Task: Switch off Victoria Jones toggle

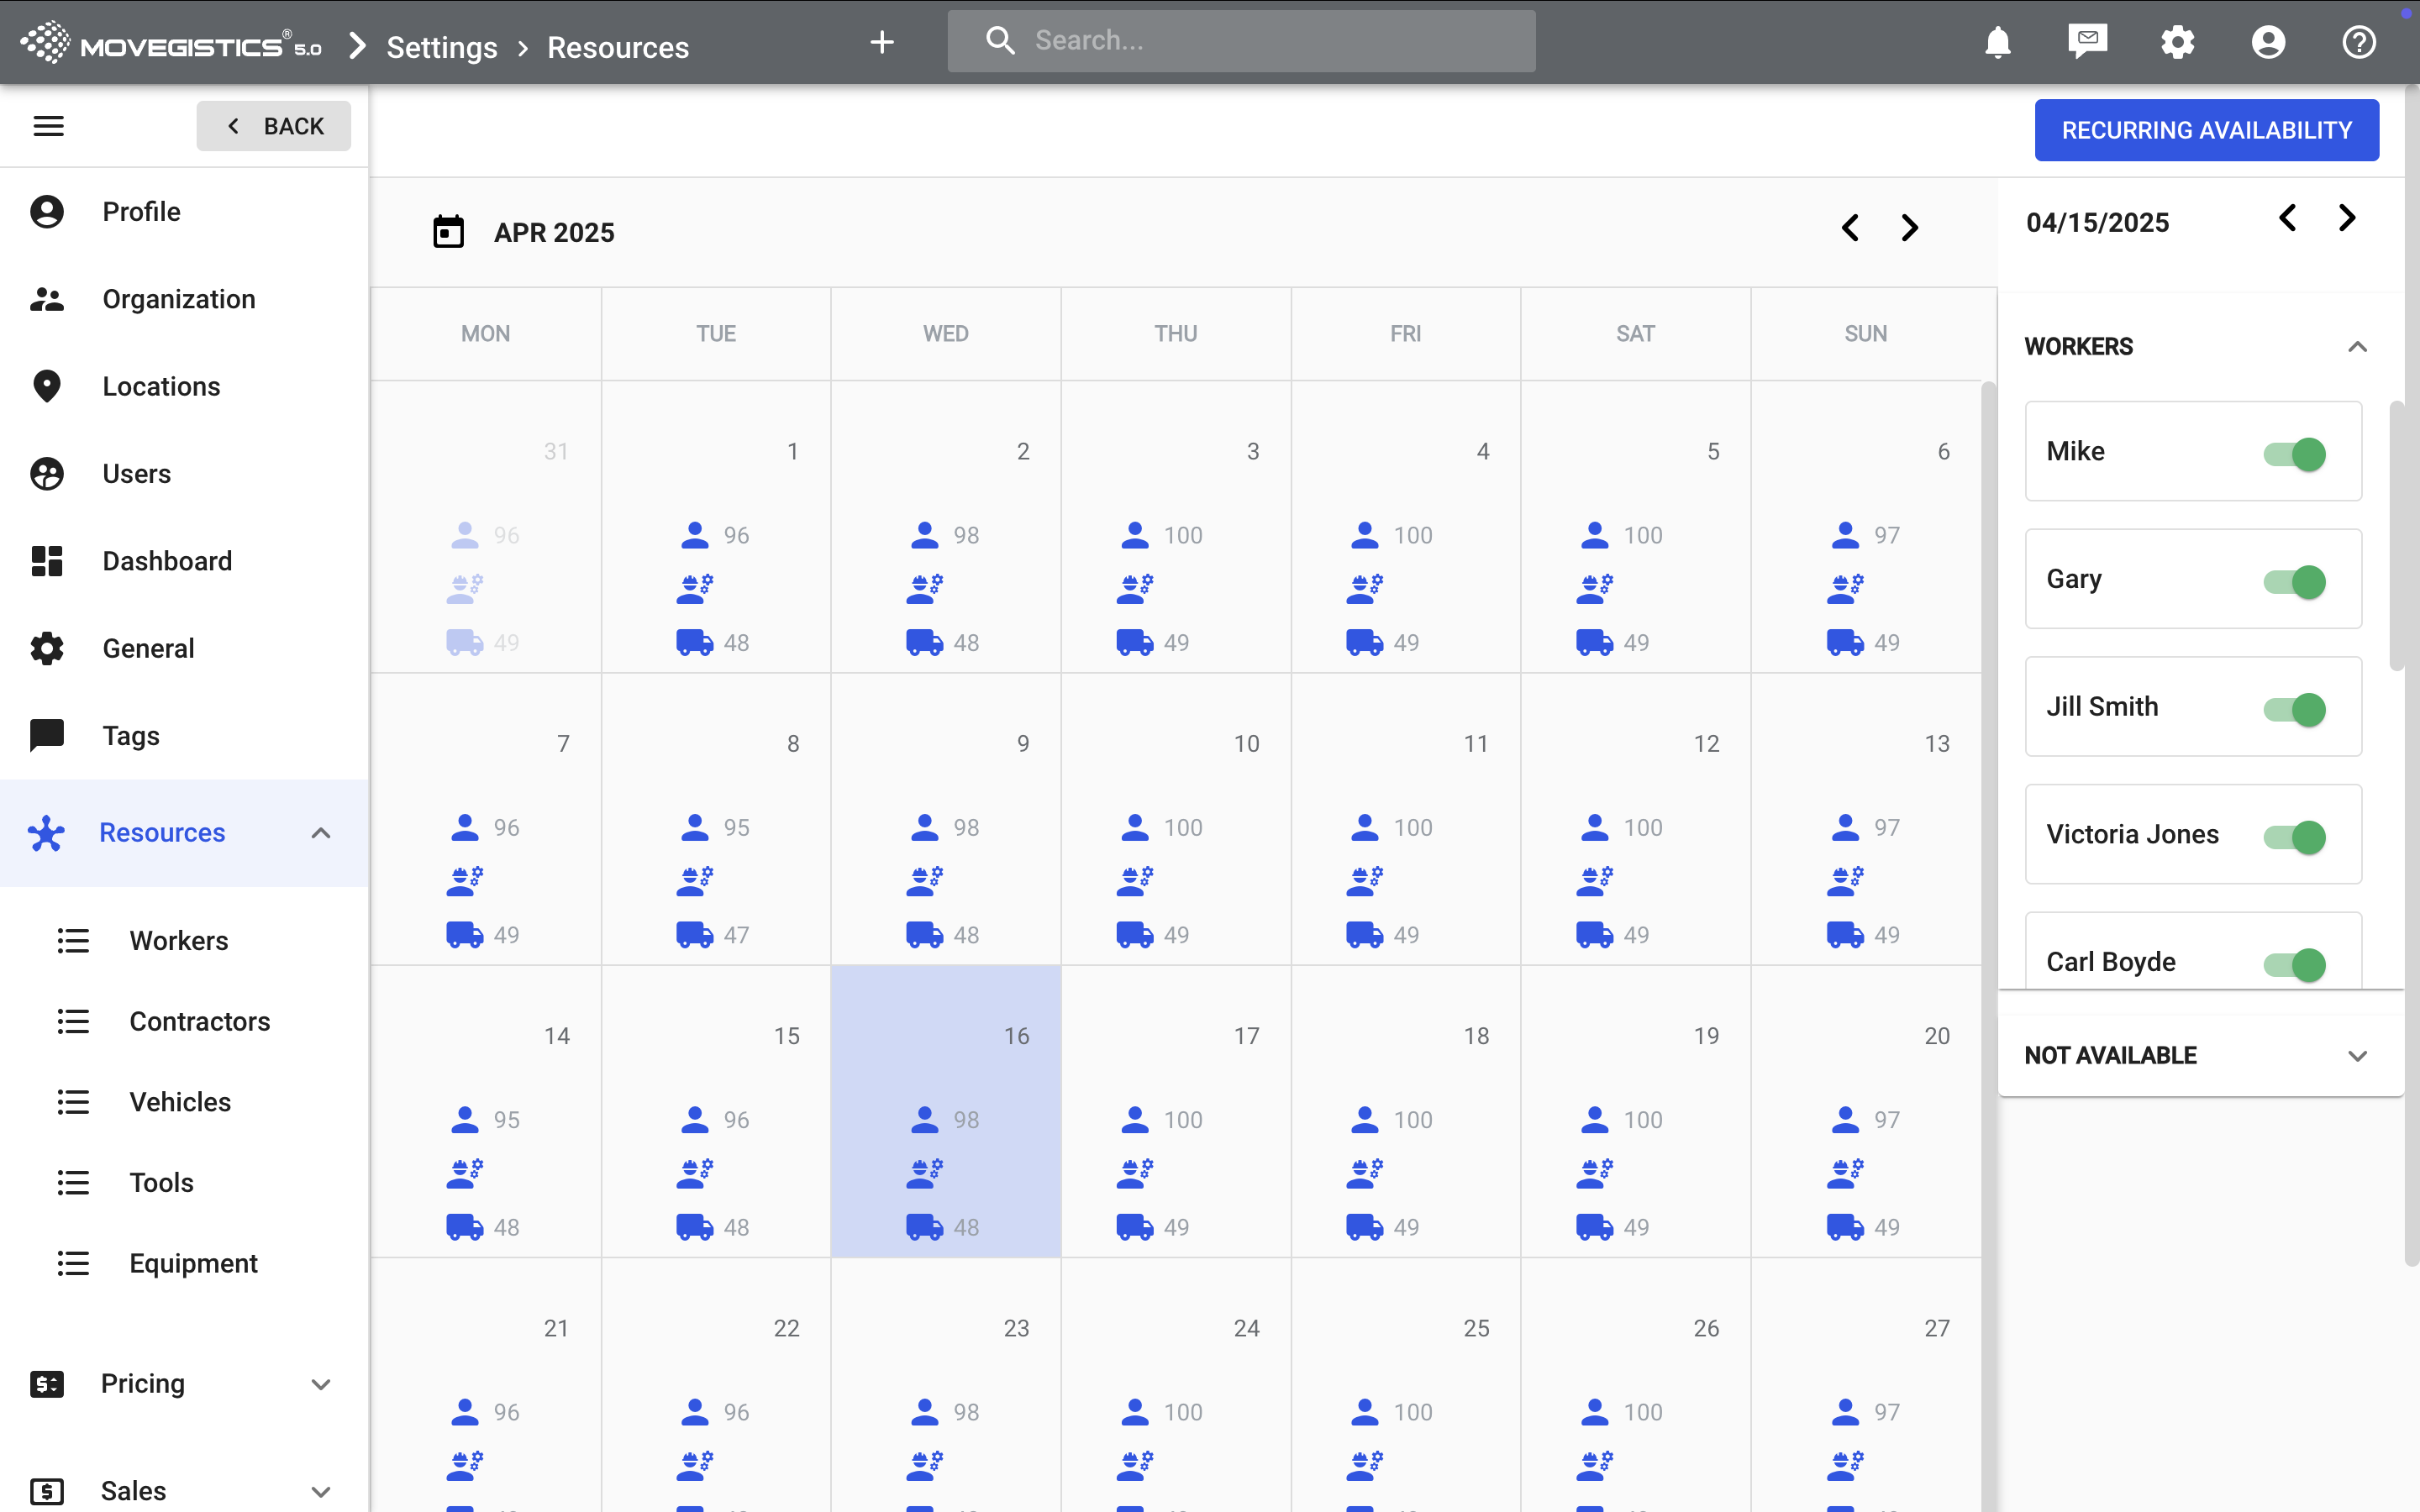Action: (2295, 836)
